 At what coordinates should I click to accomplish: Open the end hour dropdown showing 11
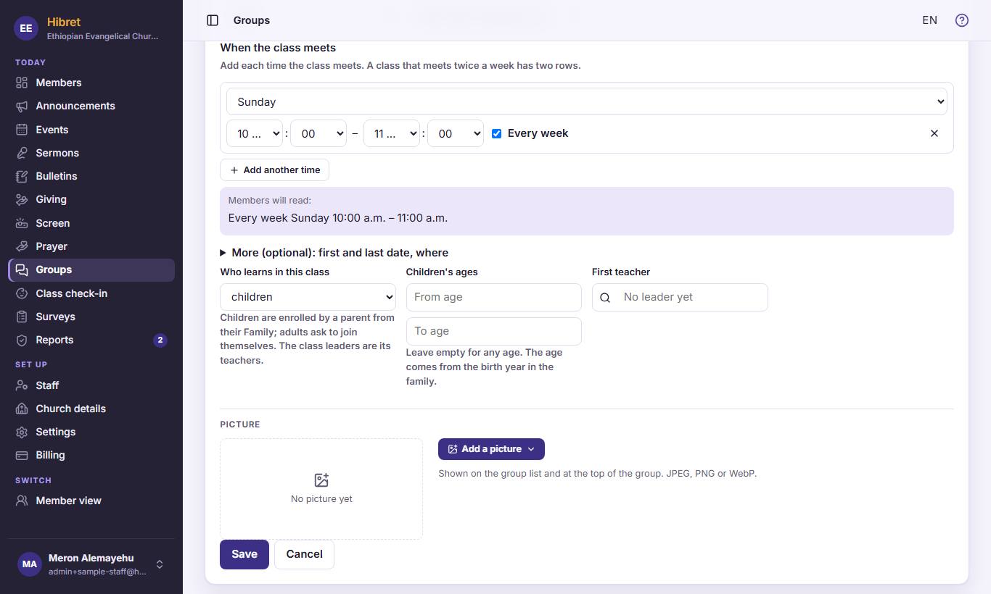pyautogui.click(x=392, y=133)
